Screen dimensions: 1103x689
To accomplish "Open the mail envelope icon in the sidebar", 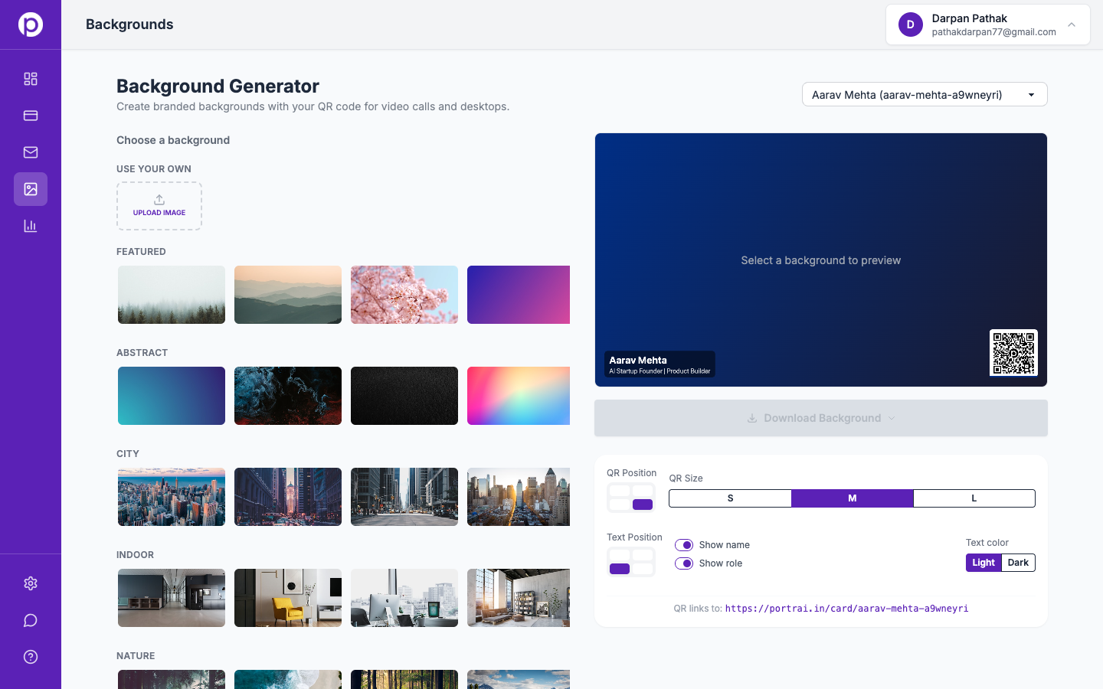I will pos(31,152).
